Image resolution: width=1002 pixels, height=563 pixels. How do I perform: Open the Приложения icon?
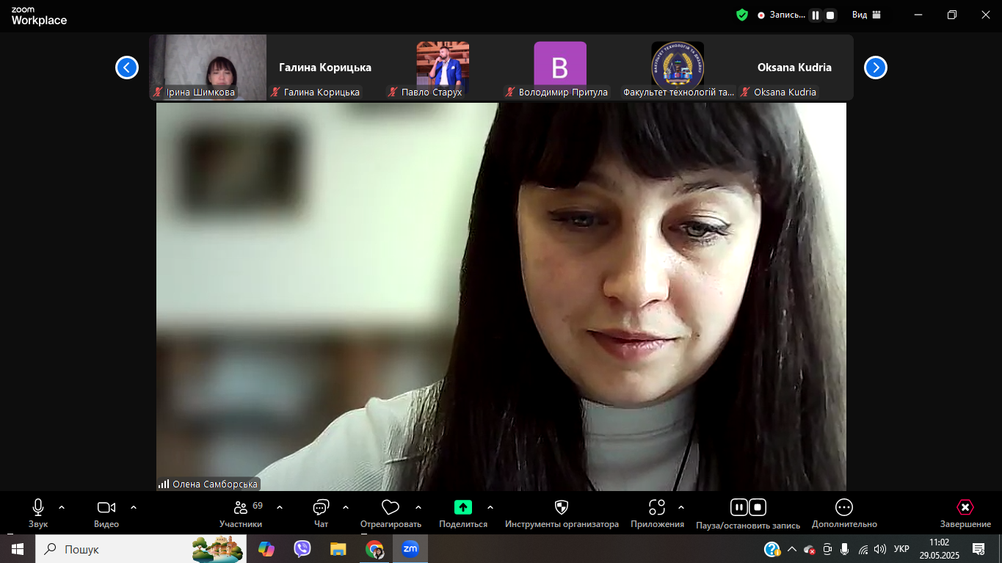656,506
